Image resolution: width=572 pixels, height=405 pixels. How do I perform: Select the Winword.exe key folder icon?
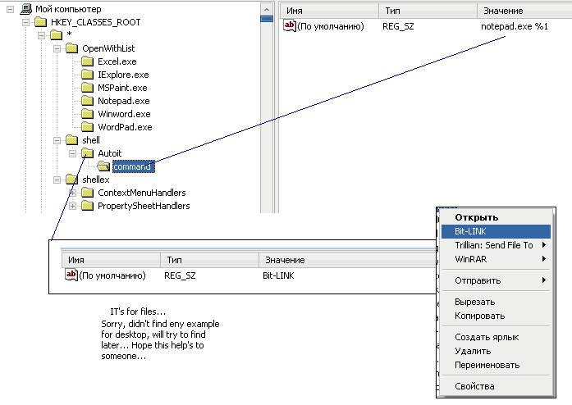[x=87, y=114]
